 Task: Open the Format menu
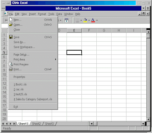[42, 14]
